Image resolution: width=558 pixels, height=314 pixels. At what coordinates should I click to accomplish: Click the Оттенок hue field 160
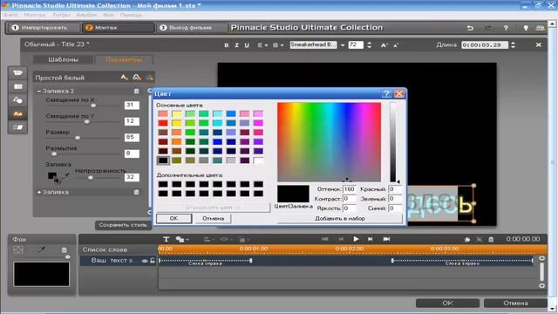pos(349,189)
